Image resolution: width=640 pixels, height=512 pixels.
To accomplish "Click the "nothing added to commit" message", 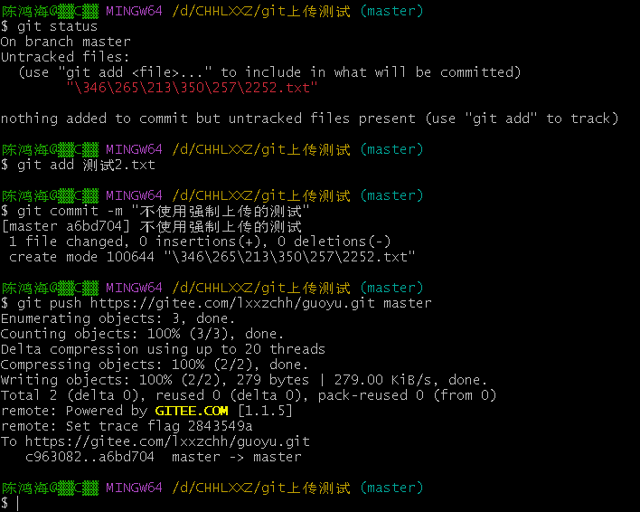I will 309,119.
